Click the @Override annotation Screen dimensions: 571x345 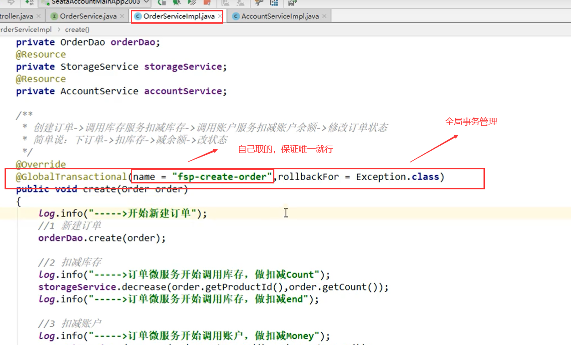click(41, 165)
